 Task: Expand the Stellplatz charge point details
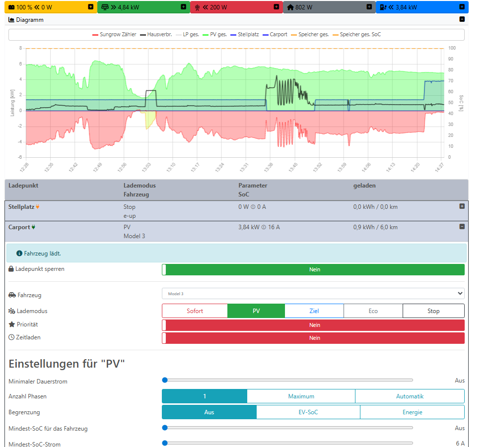point(461,206)
